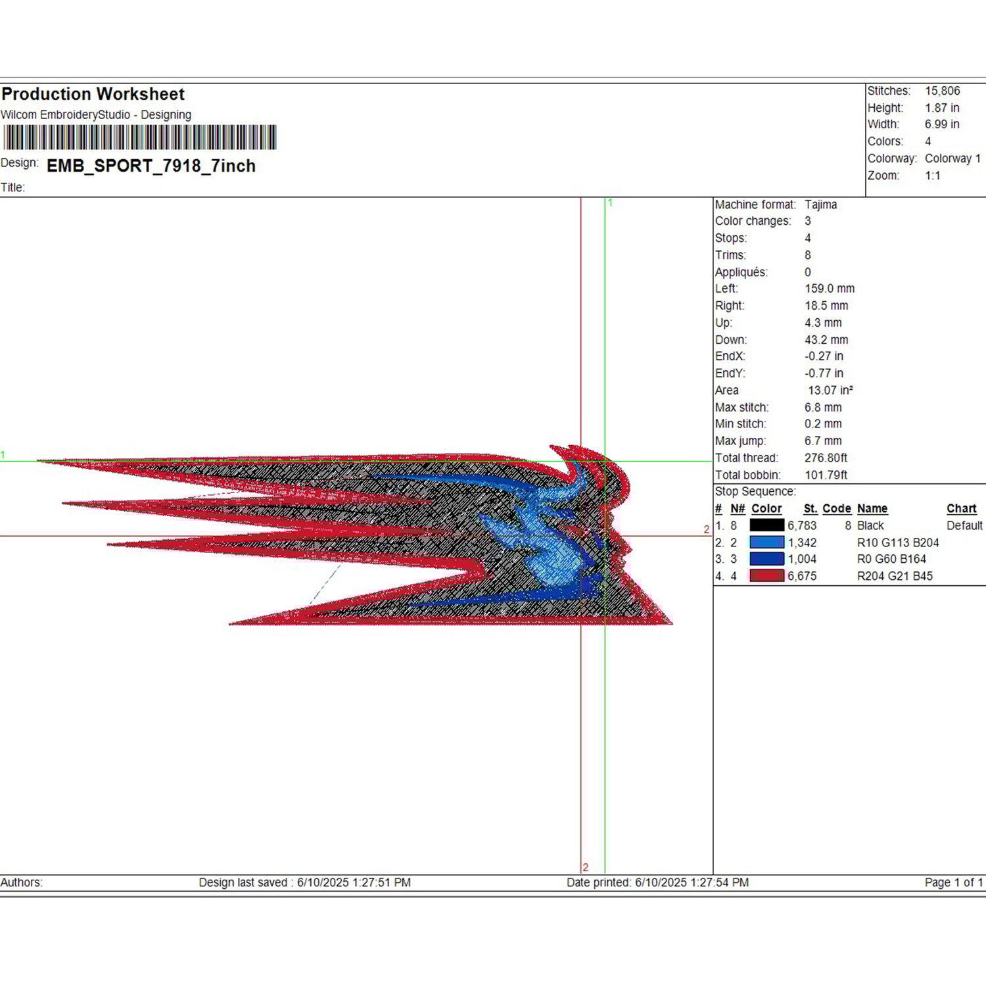986x983 pixels.
Task: Click the stitch count 1,342
Action: coord(802,542)
